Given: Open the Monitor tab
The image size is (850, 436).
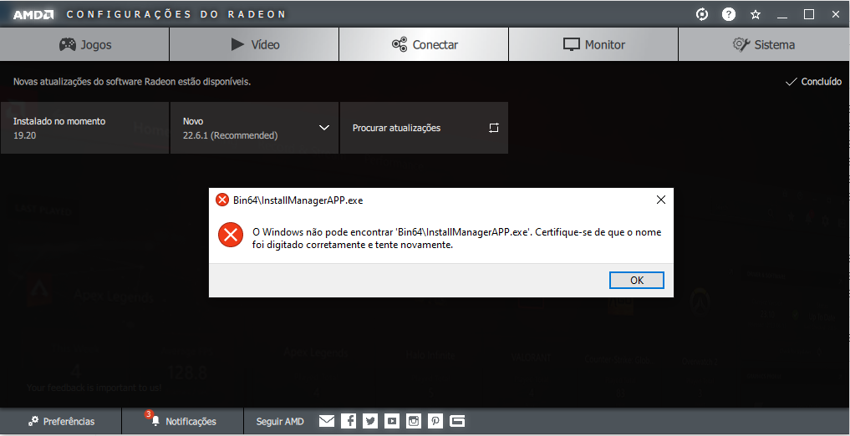Looking at the screenshot, I should [593, 44].
